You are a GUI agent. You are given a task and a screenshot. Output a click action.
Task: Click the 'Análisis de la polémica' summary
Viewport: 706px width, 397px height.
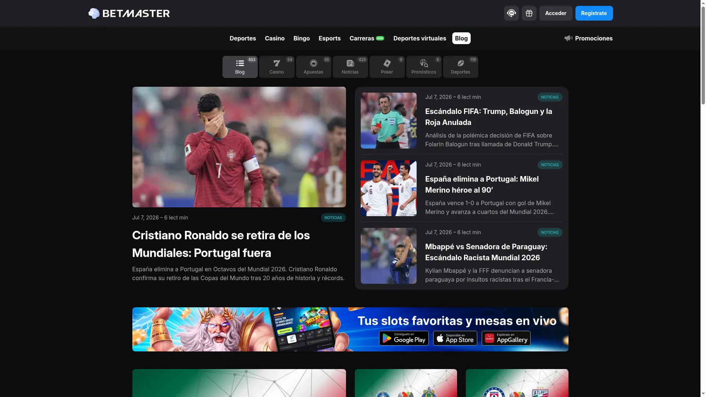click(x=492, y=140)
